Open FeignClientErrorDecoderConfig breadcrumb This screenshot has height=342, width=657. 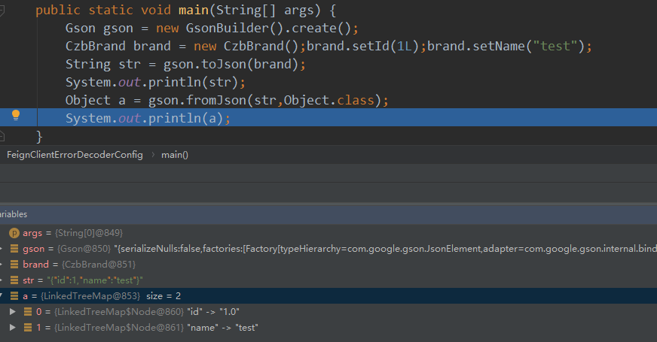75,155
